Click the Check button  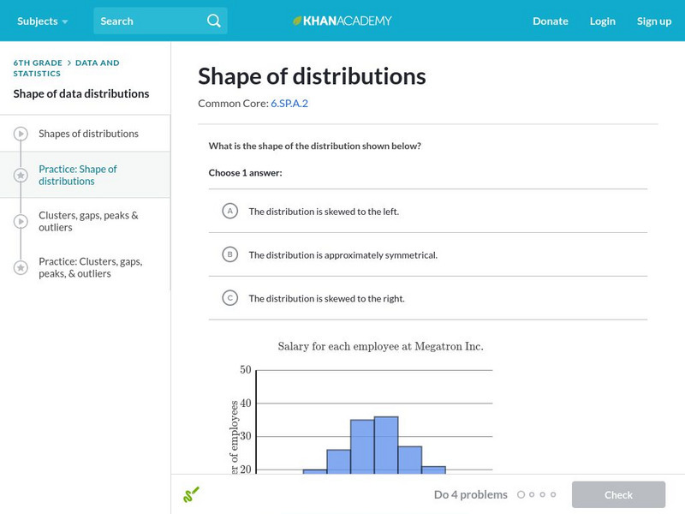tap(618, 494)
